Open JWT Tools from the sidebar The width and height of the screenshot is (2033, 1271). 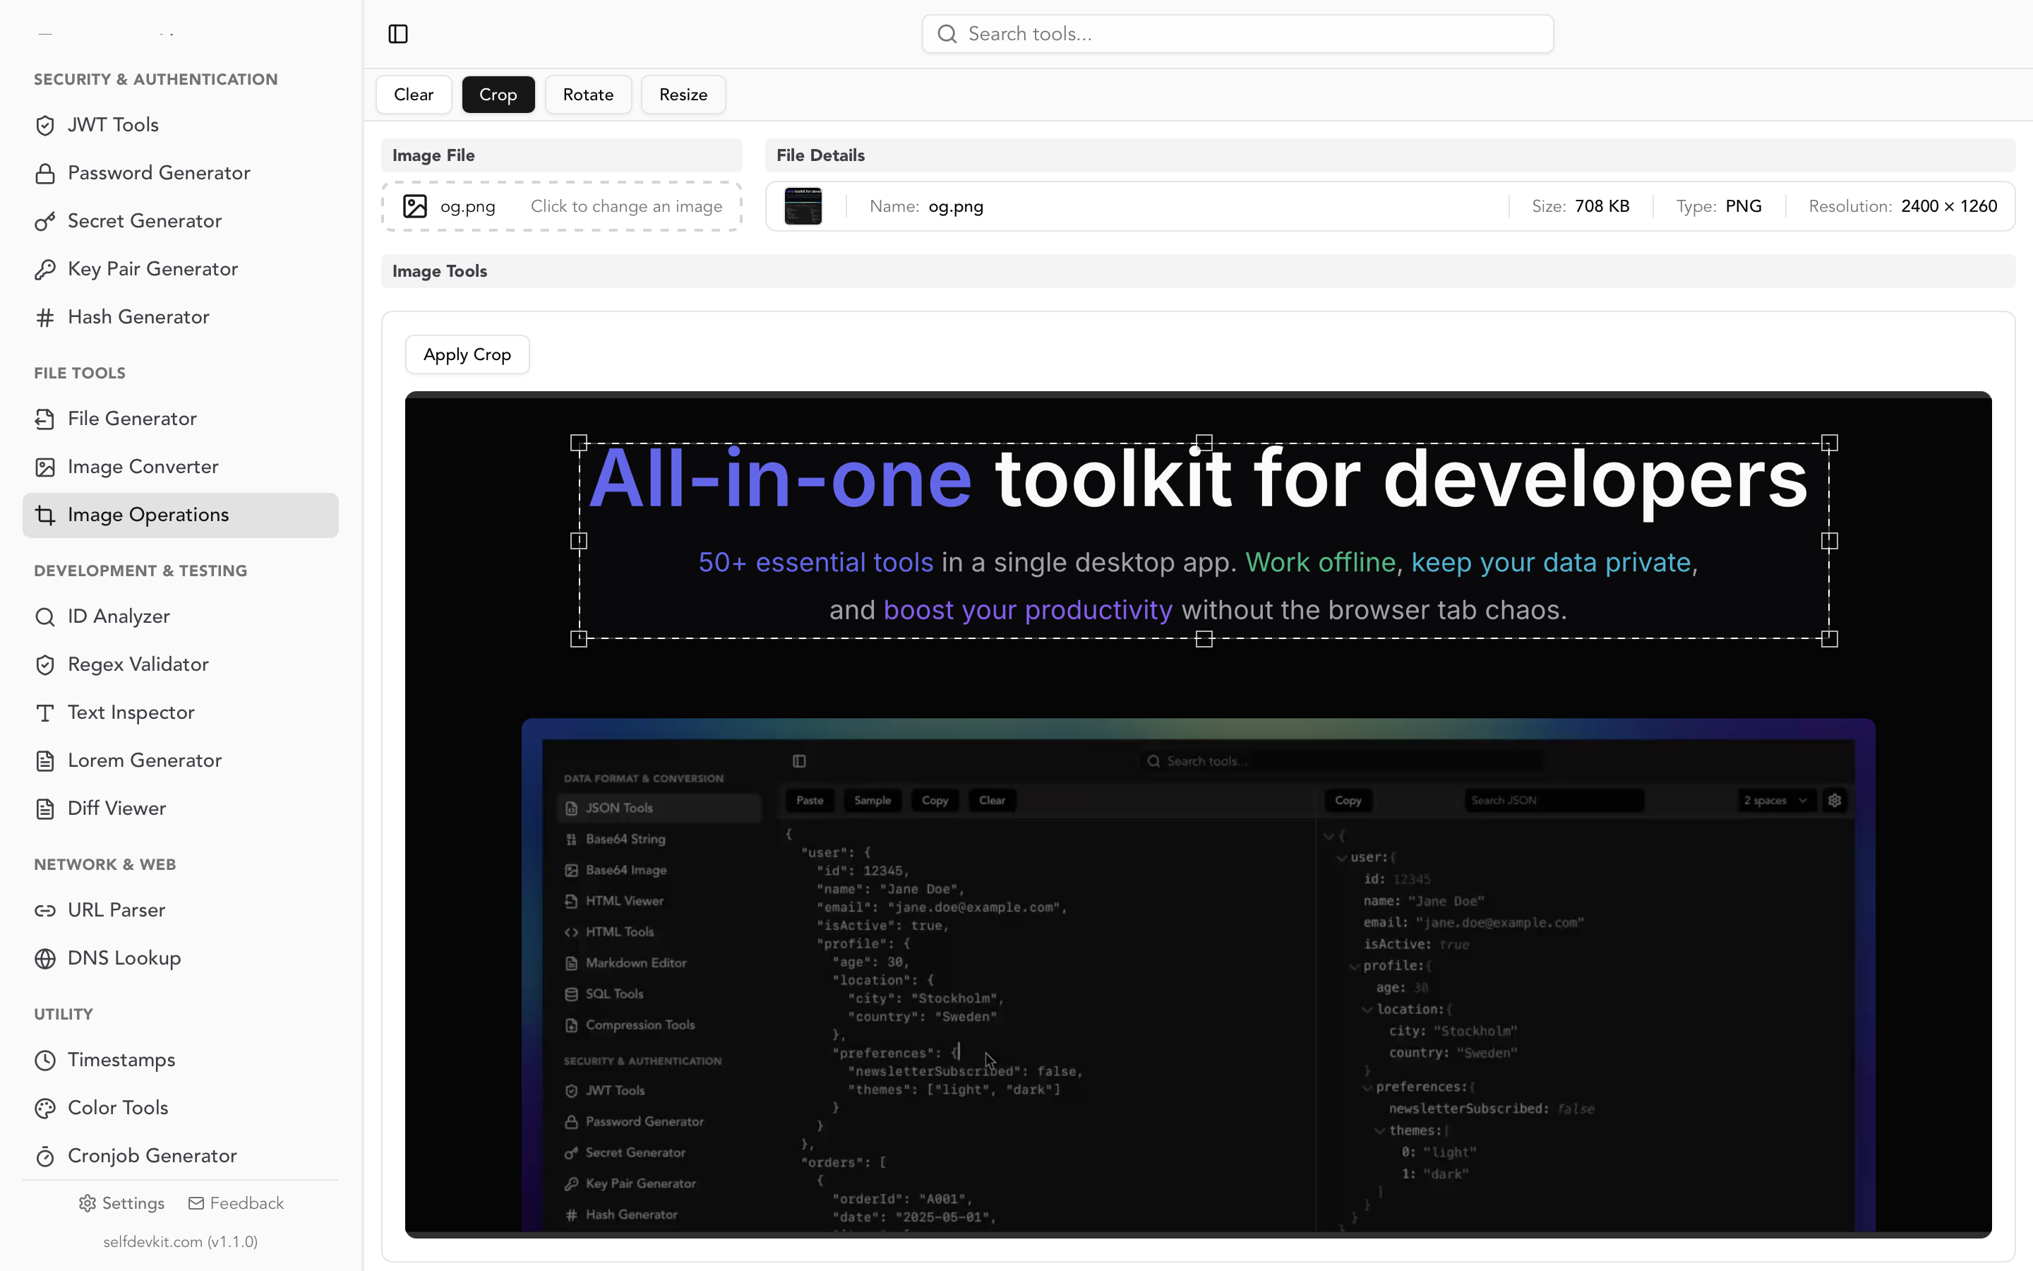[x=181, y=125]
